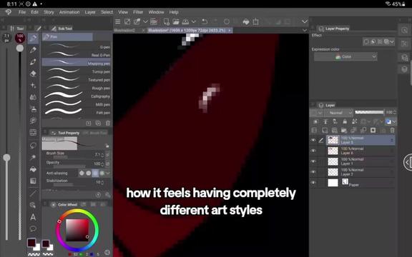
Task: Choose the G-pen sub tool
Action: click(x=77, y=47)
